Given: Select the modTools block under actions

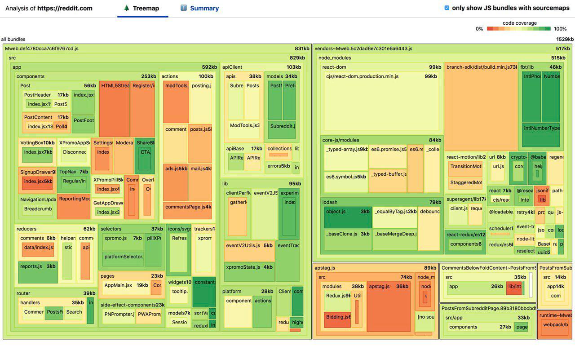Looking at the screenshot, I should click(x=176, y=102).
